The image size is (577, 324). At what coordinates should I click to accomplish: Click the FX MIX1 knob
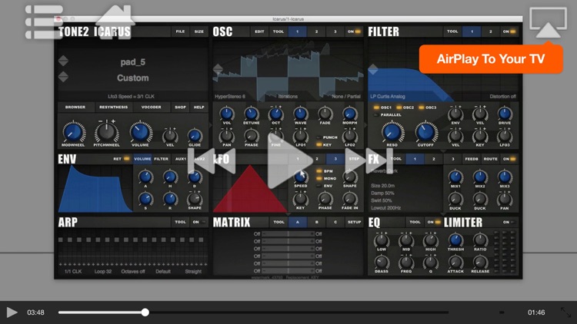coord(455,177)
